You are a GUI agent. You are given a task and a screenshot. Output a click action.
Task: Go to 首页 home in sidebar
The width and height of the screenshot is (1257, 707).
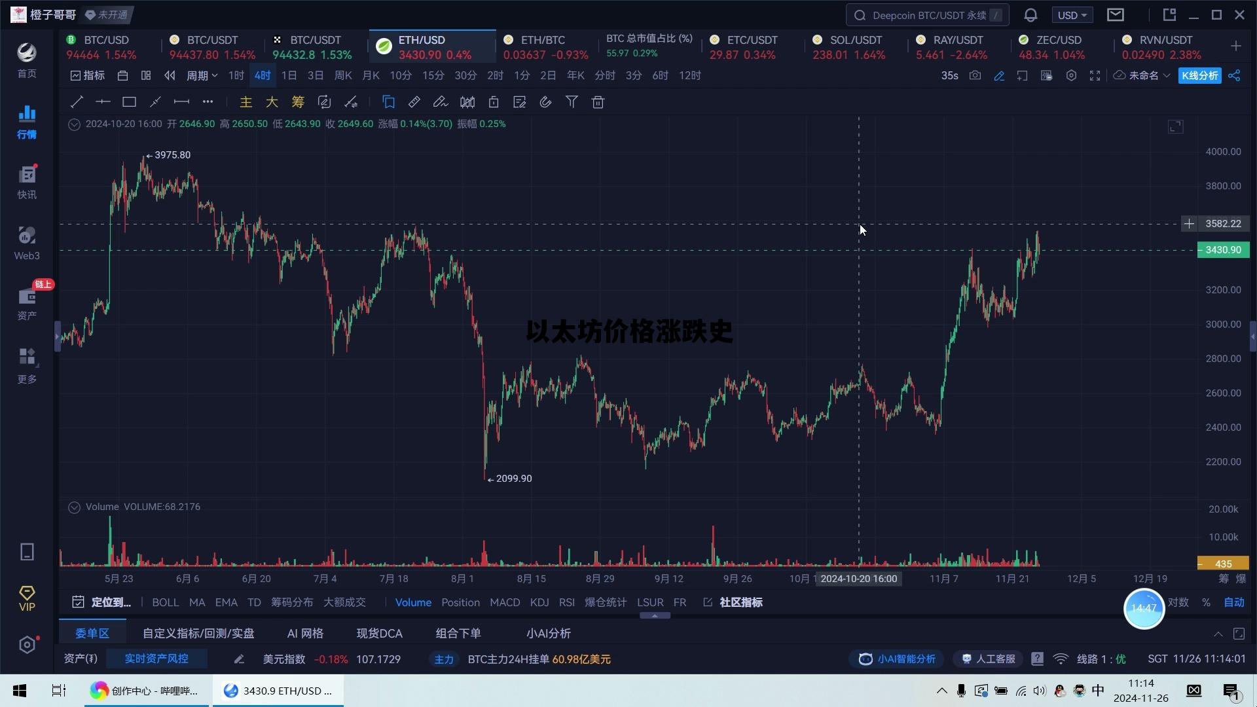(x=27, y=60)
